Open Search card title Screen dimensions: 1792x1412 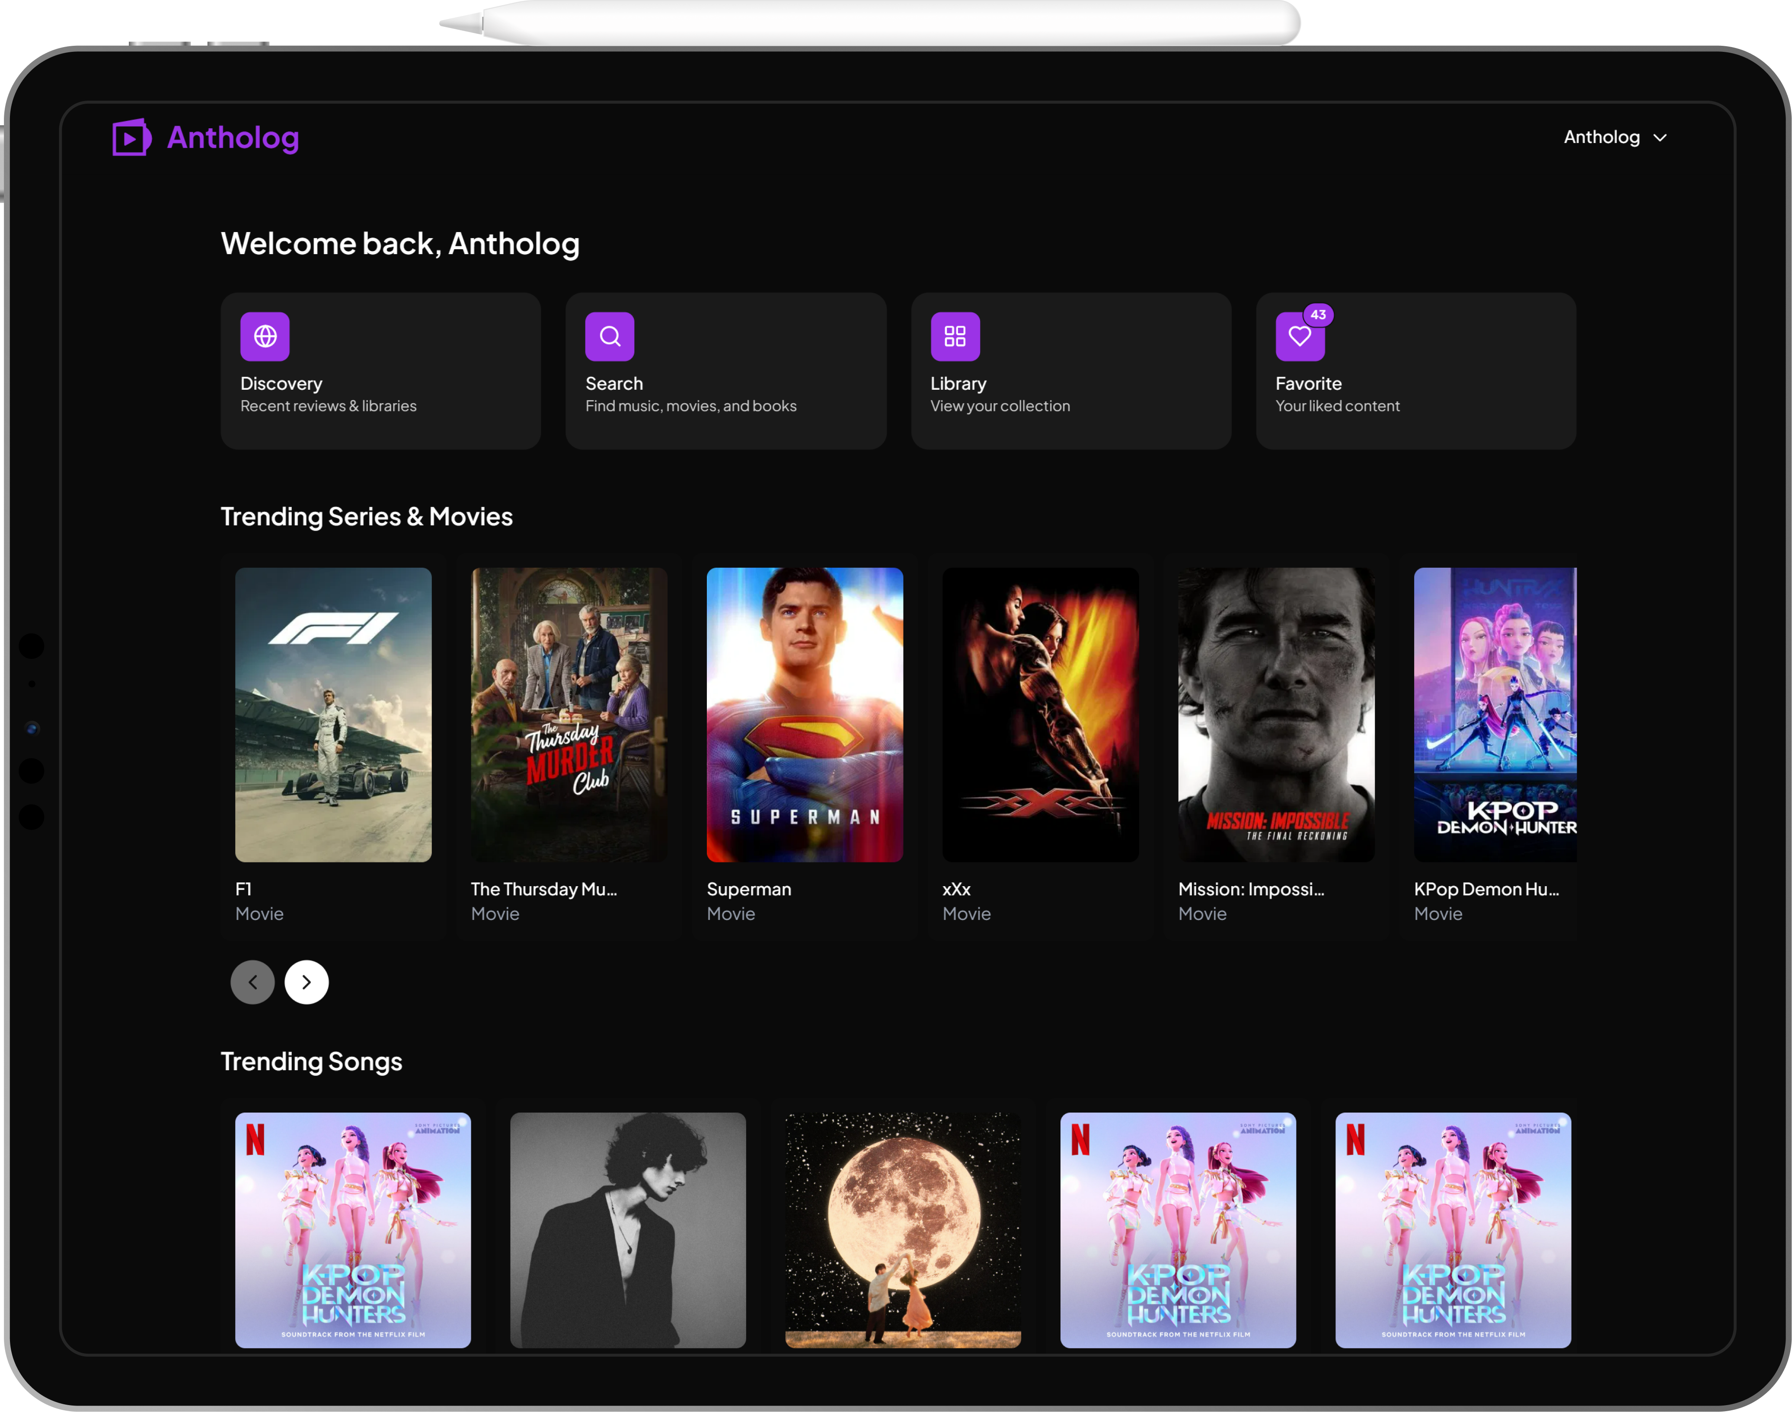(614, 384)
